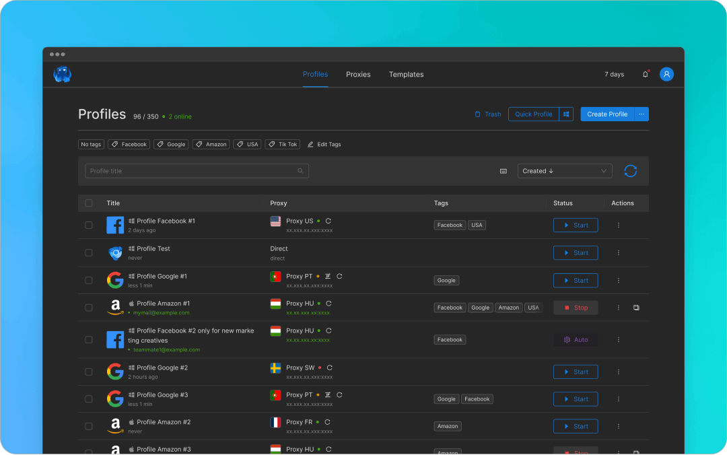The width and height of the screenshot is (727, 455).
Task: Open the actions menu for Profile Test
Action: (x=618, y=252)
